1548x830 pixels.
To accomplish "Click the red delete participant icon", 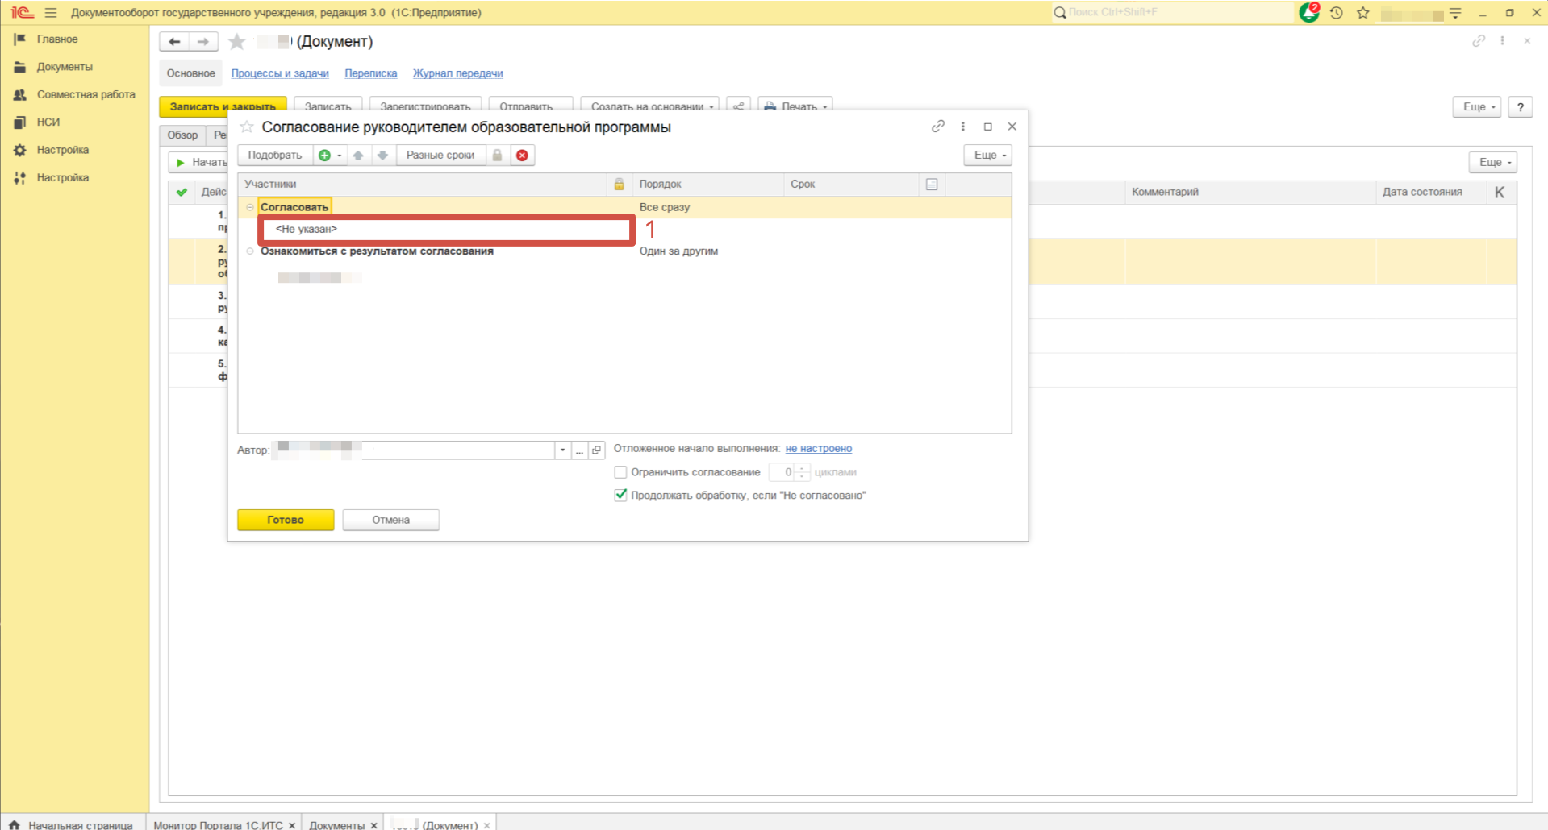I will tap(522, 156).
